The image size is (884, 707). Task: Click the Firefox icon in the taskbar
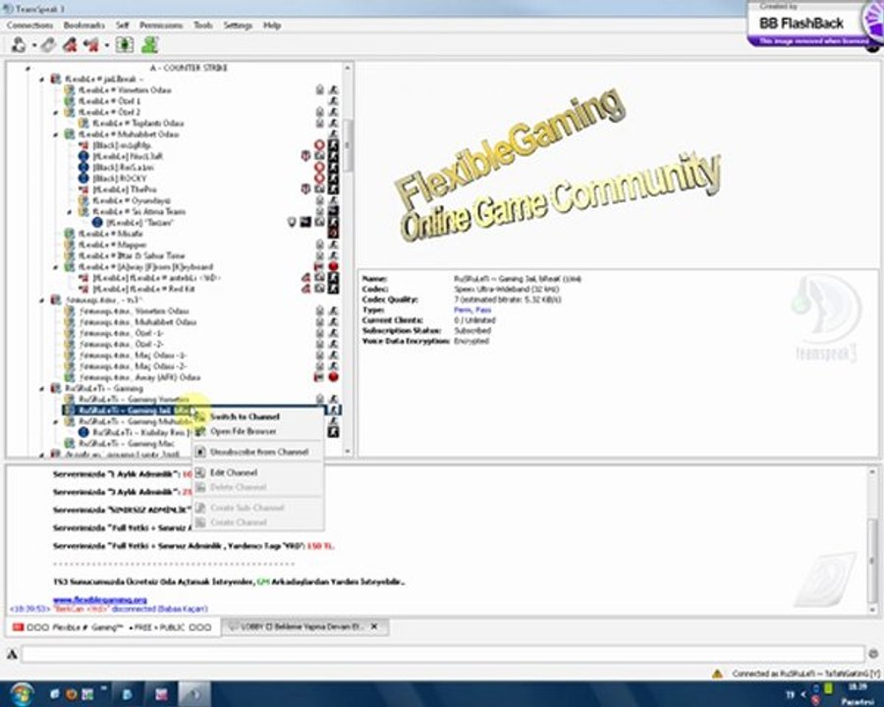(x=71, y=694)
